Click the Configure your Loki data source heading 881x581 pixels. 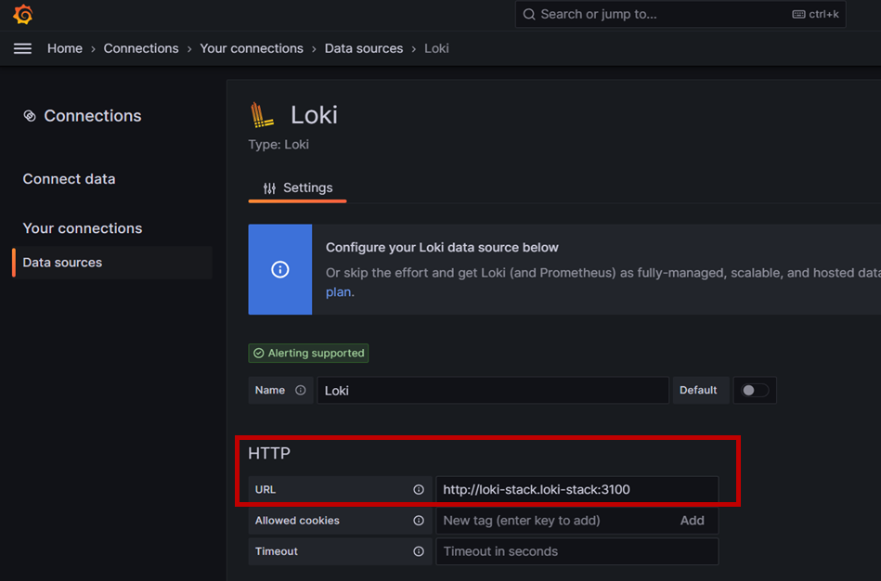click(442, 247)
